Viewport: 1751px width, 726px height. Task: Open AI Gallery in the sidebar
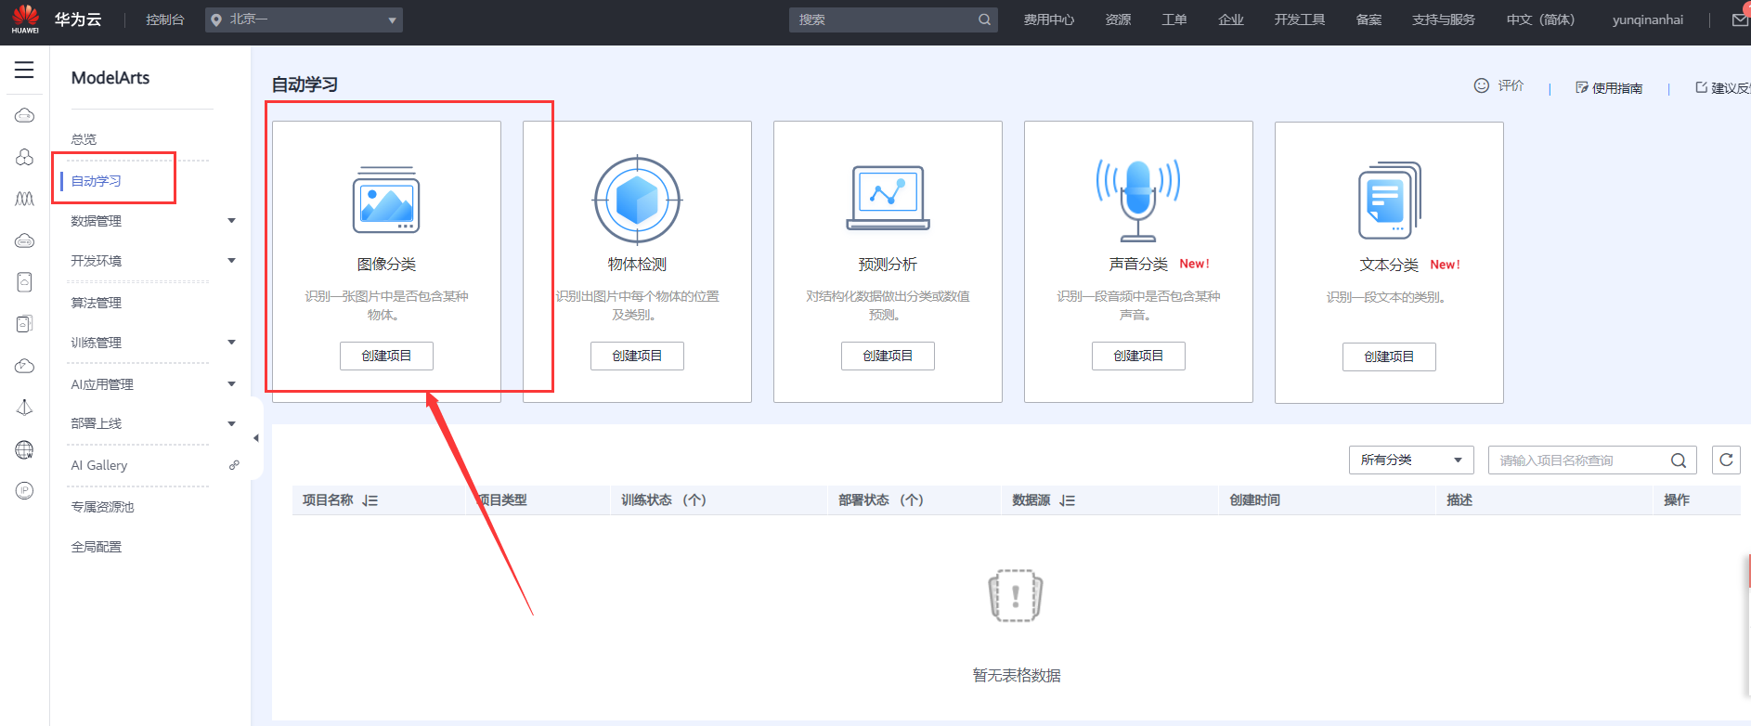pos(99,465)
